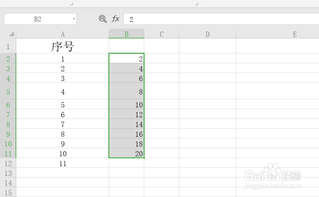
Task: Select row 9 header
Action: 8,134
